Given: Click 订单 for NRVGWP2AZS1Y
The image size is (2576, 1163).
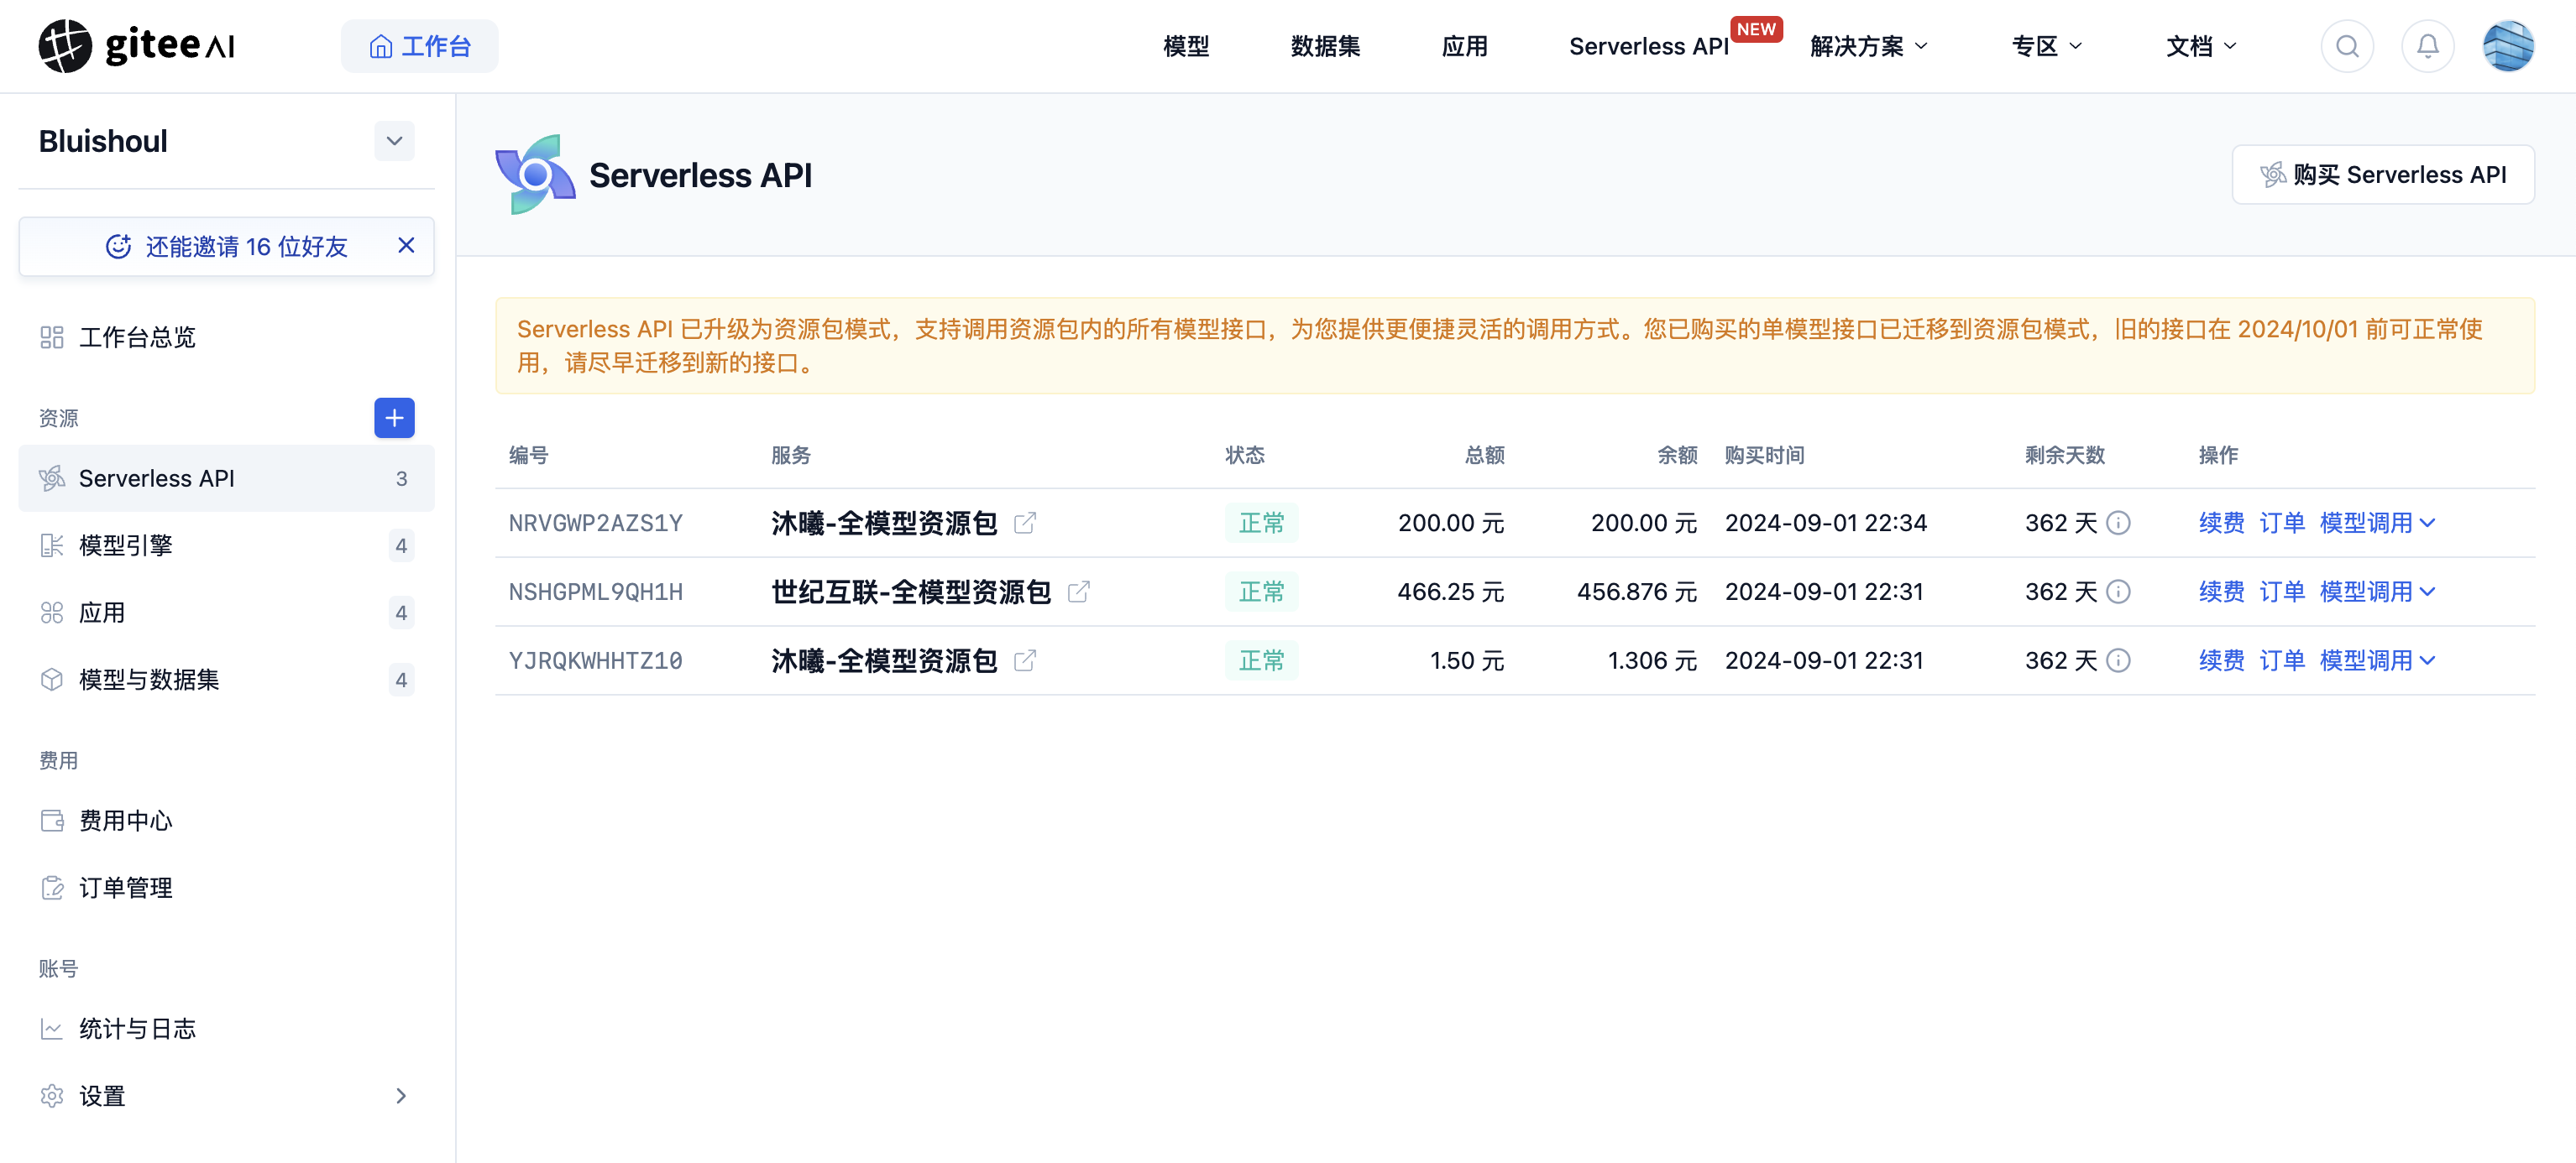Looking at the screenshot, I should (x=2281, y=523).
